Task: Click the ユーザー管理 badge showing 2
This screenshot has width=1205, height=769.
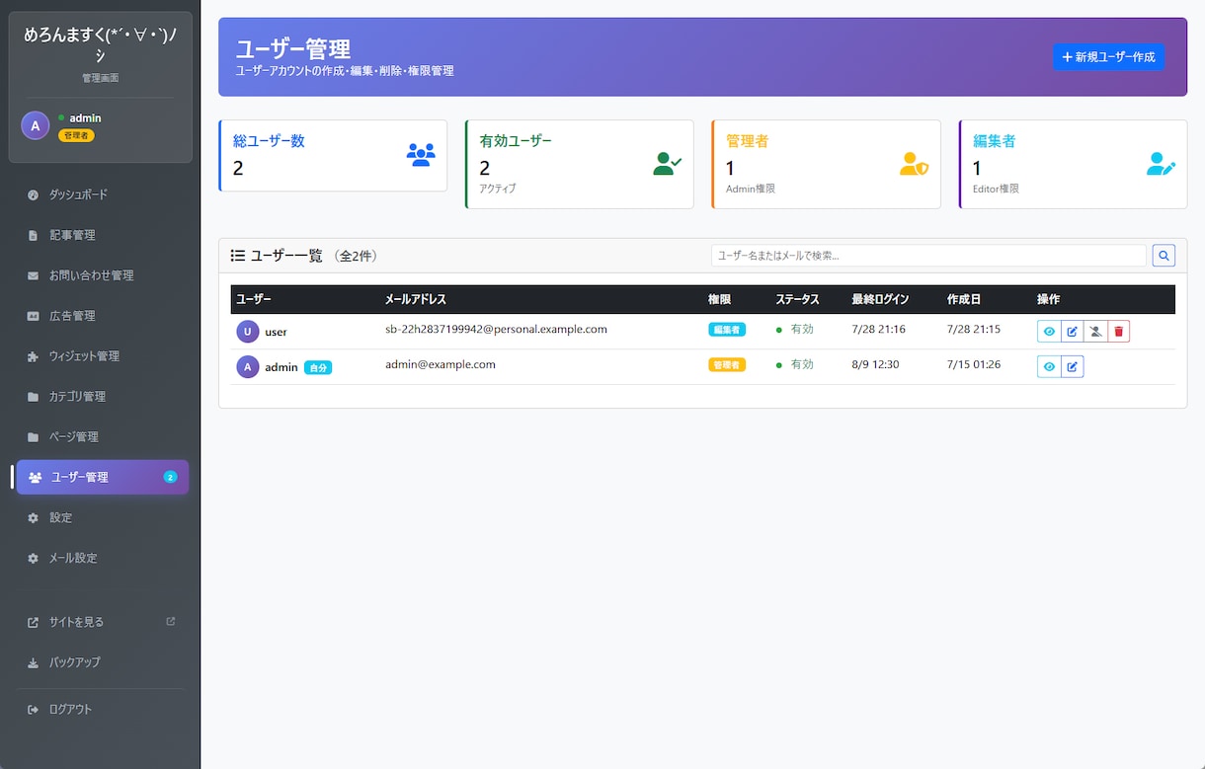Action: point(170,477)
